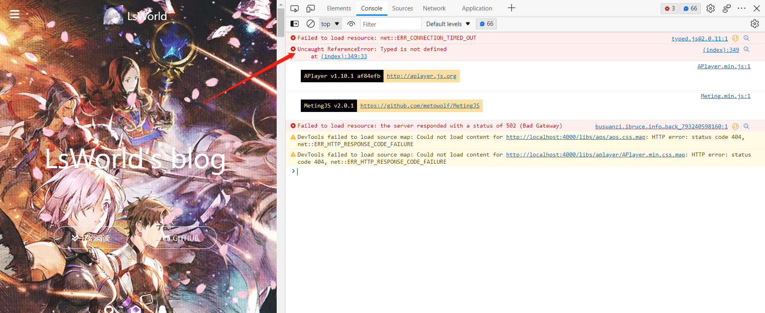Open the Network tab
This screenshot has height=313, width=765.
pyautogui.click(x=434, y=8)
